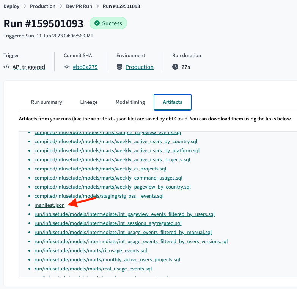Switch to the Lineage tab
This screenshot has width=297, height=289.
click(89, 102)
